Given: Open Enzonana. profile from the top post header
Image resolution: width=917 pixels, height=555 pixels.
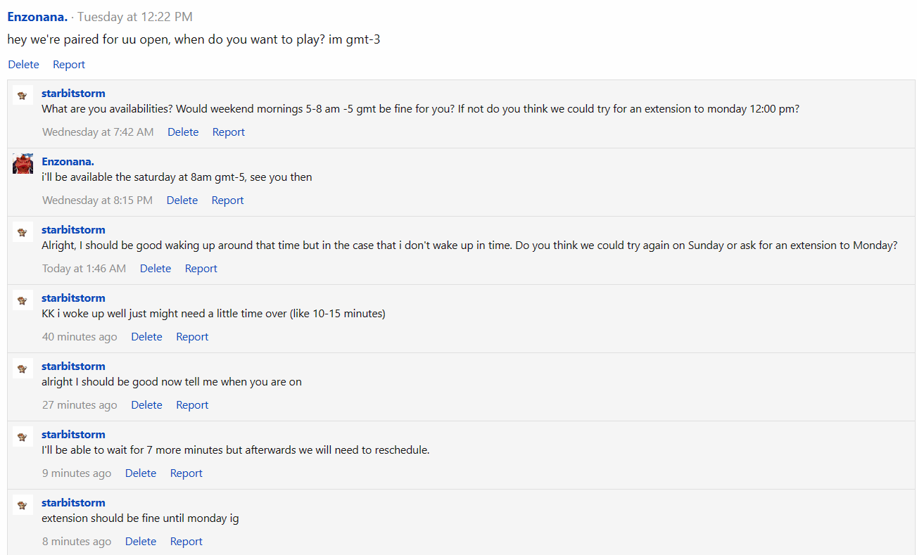Looking at the screenshot, I should [37, 17].
